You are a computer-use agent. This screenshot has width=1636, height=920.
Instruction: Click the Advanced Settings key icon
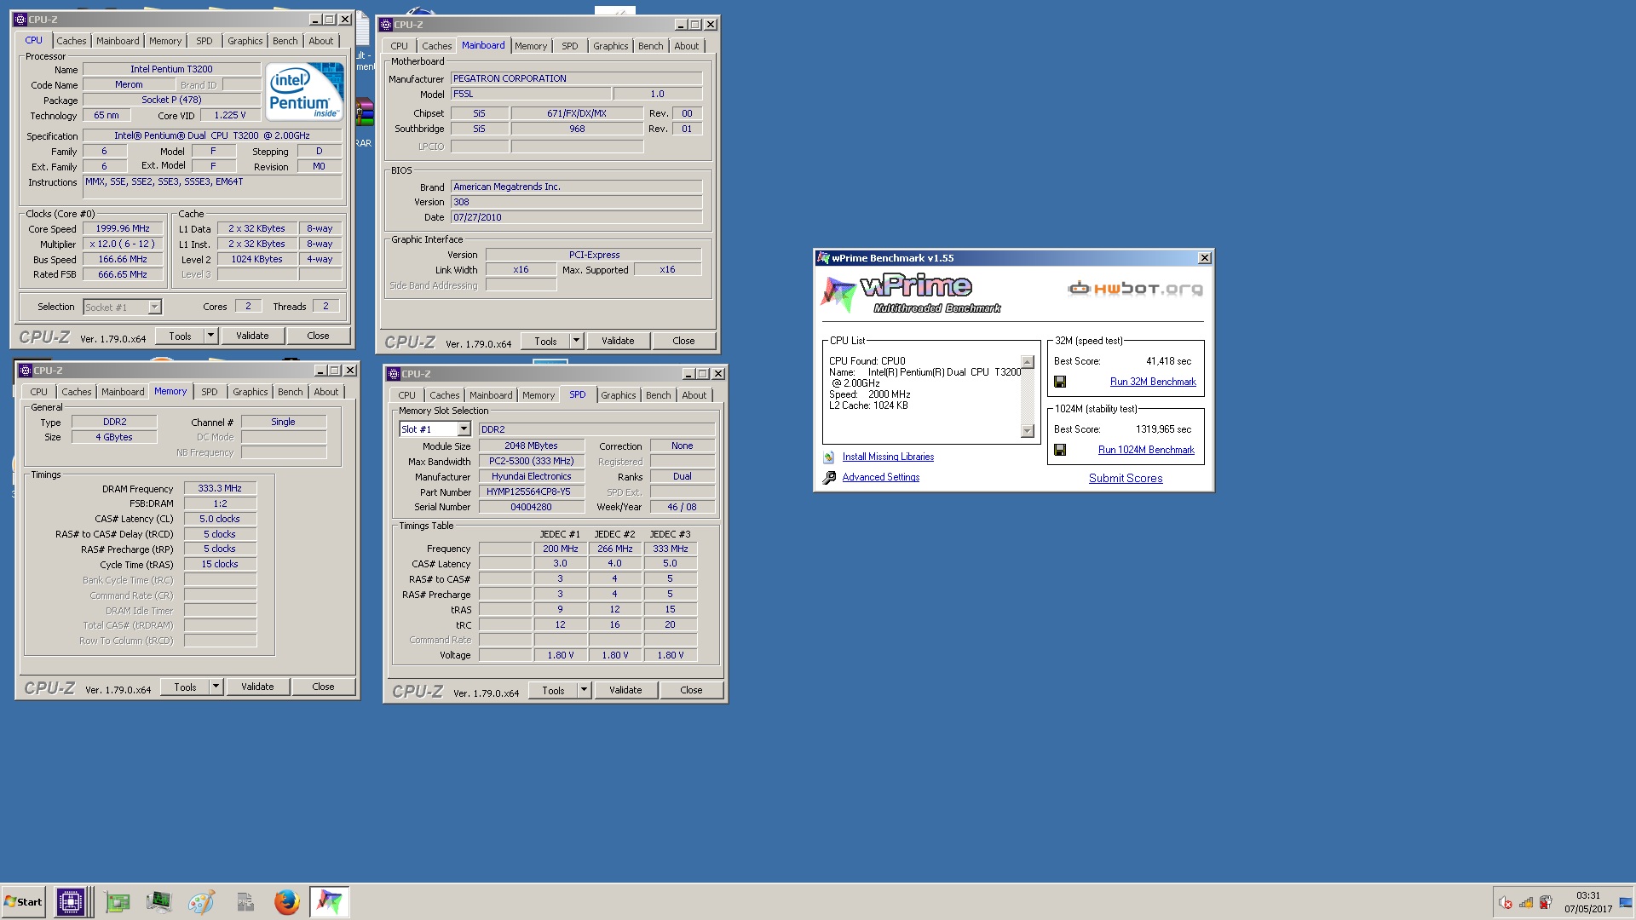coord(829,478)
